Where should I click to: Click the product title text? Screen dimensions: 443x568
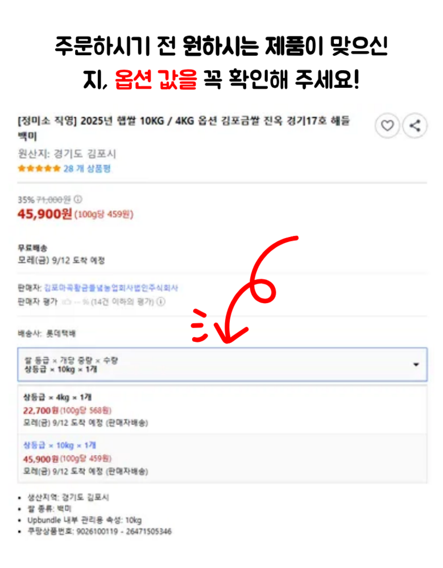click(x=184, y=128)
